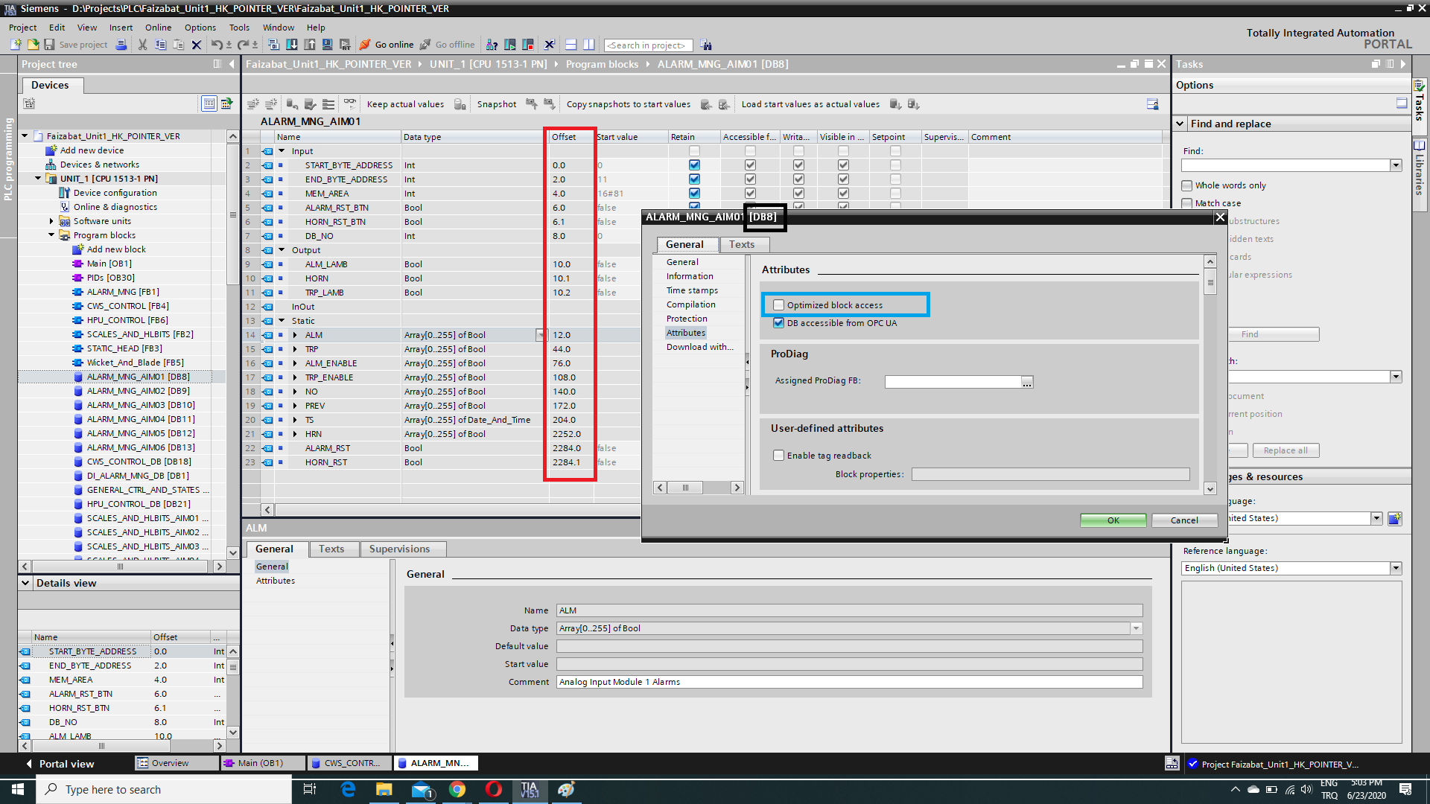Image resolution: width=1430 pixels, height=804 pixels.
Task: Click the Monitor all glasses icon
Action: pos(349,103)
